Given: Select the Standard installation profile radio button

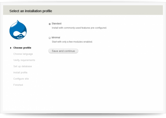Looking at the screenshot, I should pyautogui.click(x=50, y=24).
